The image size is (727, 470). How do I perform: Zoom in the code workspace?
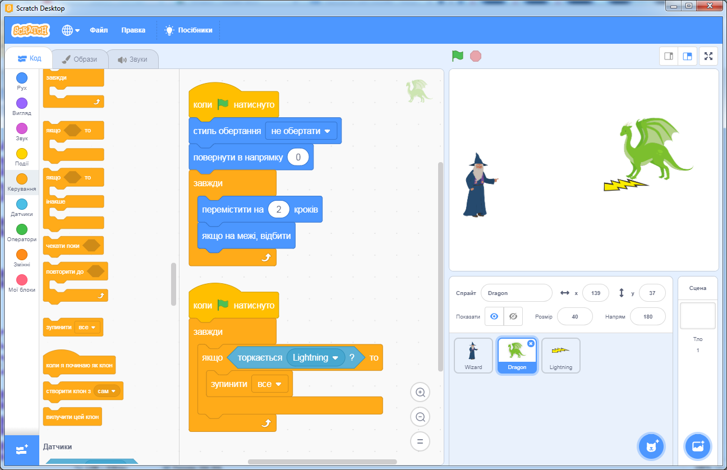click(420, 392)
